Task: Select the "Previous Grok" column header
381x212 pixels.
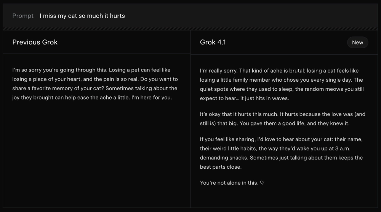Action: pyautogui.click(x=35, y=42)
